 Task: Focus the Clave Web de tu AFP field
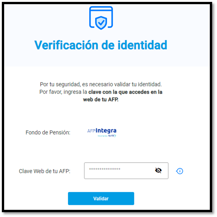(x=126, y=171)
